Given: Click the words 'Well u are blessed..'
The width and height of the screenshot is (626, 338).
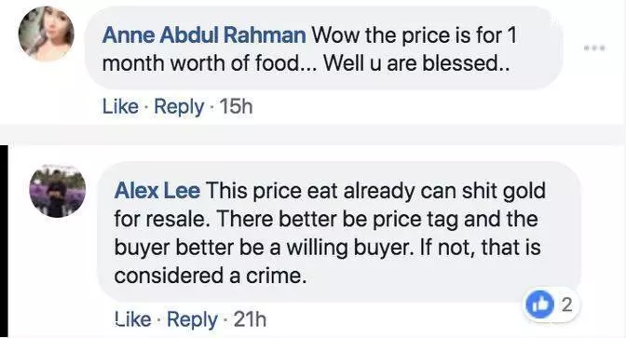Looking at the screenshot, I should point(416,63).
